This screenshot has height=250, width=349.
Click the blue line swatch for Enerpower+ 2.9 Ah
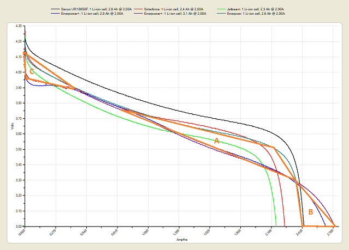[x=57, y=14]
